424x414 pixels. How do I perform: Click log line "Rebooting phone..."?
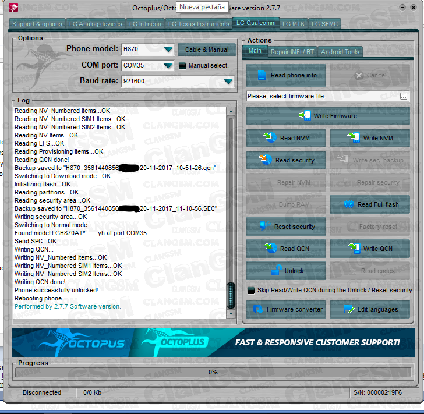click(x=41, y=298)
